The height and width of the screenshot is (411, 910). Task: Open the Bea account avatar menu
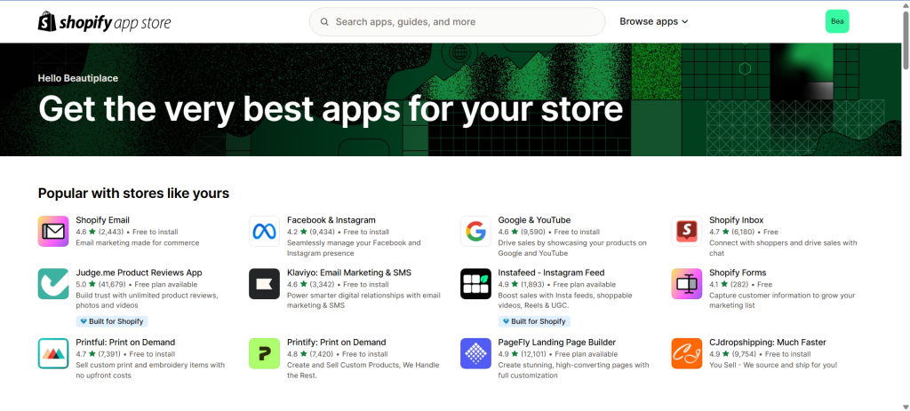837,21
